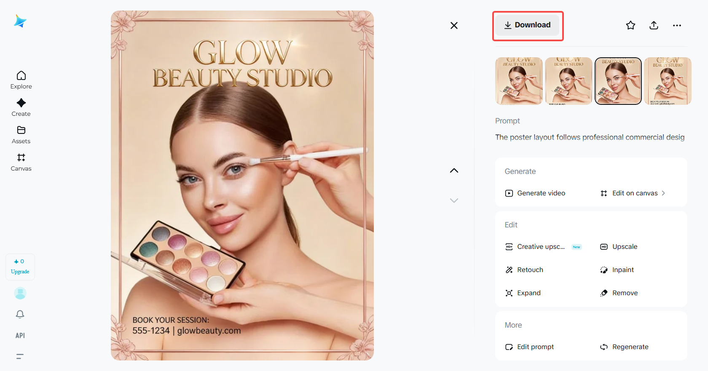Open the Canvas section
708x371 pixels.
click(x=21, y=162)
